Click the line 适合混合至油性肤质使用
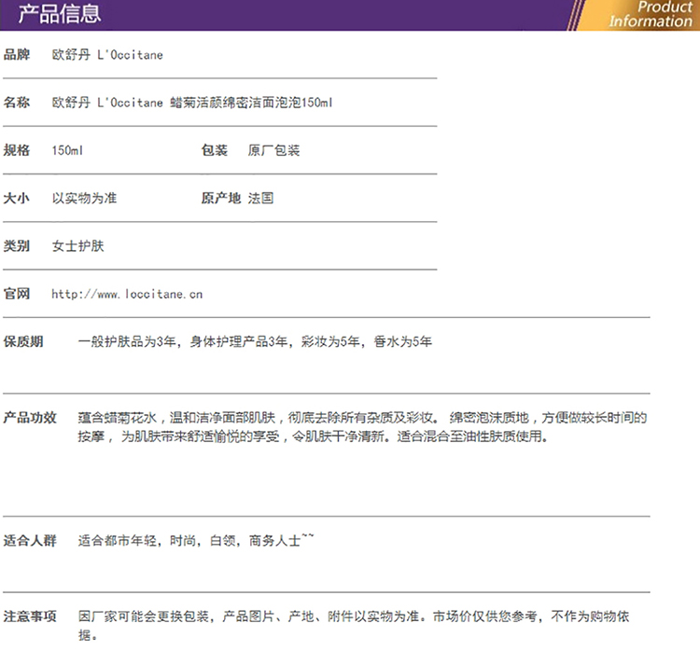 click(472, 436)
